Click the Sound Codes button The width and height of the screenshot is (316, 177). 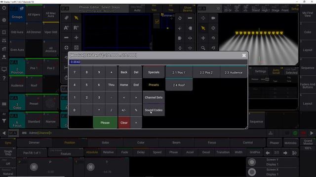click(x=154, y=110)
